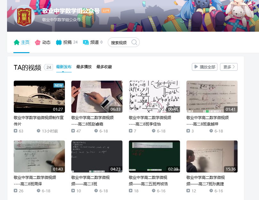Image resolution: width=259 pixels, height=200 pixels.
Task: Click the 敬业中学 profile avatar
Action: tap(24, 16)
